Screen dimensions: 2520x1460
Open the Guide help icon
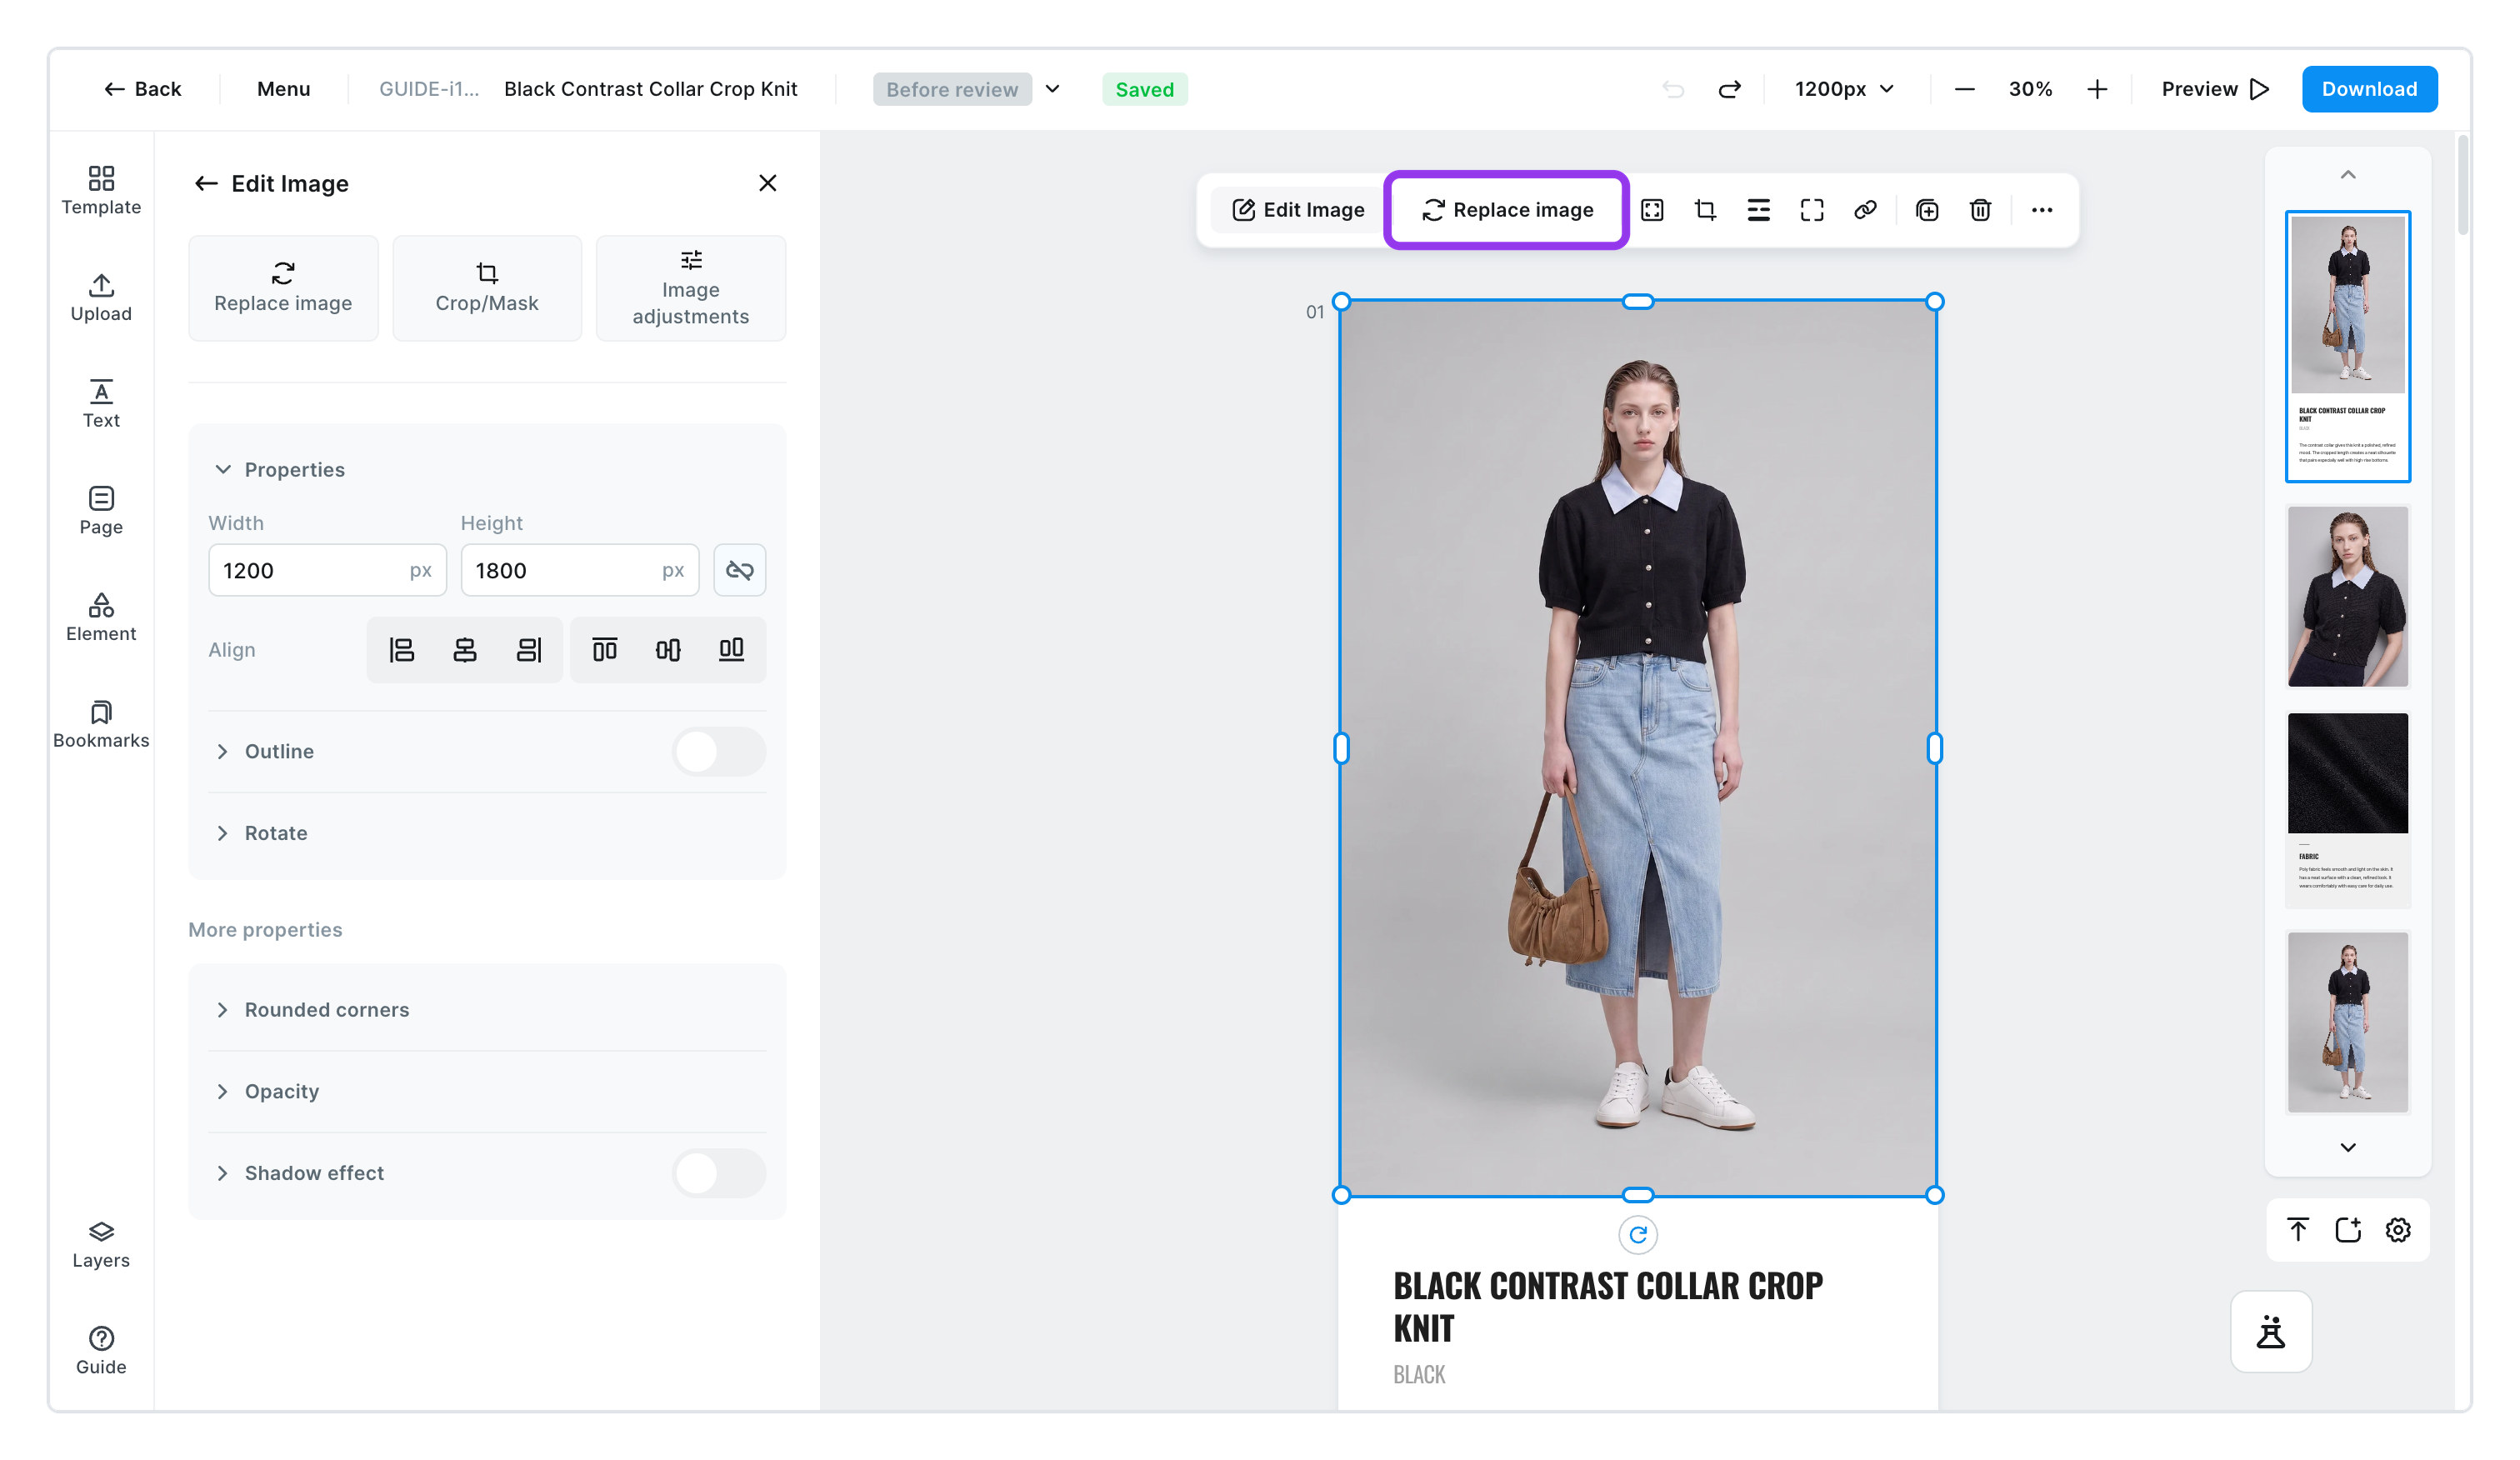[101, 1351]
